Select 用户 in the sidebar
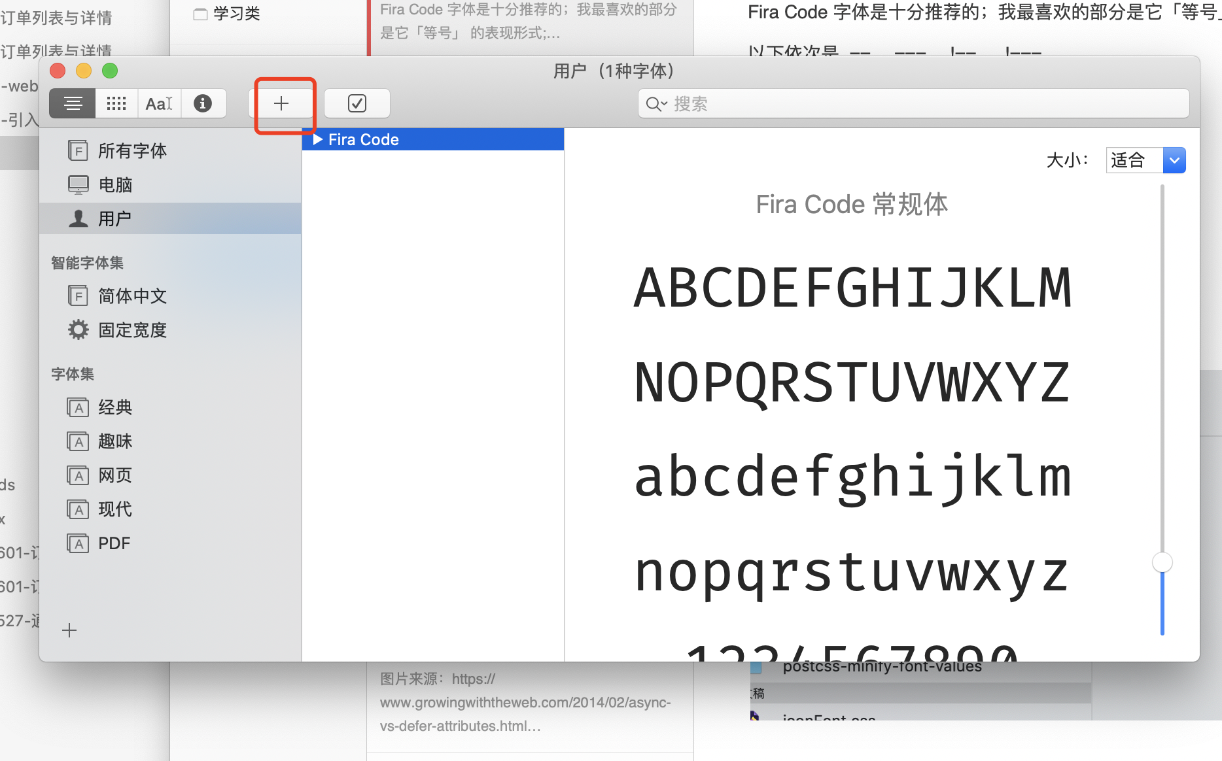1222x761 pixels. [x=170, y=218]
